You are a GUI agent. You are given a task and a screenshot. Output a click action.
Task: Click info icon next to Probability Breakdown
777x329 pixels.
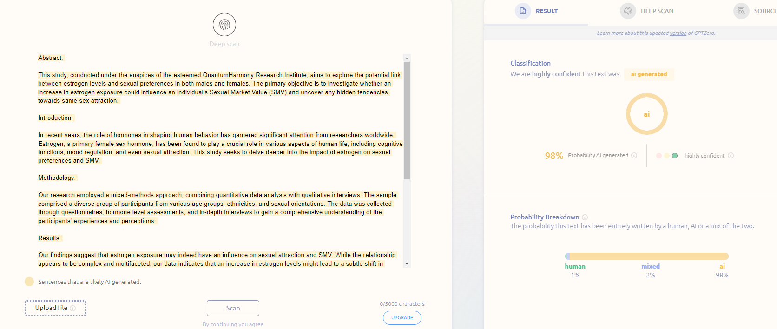[x=585, y=217]
